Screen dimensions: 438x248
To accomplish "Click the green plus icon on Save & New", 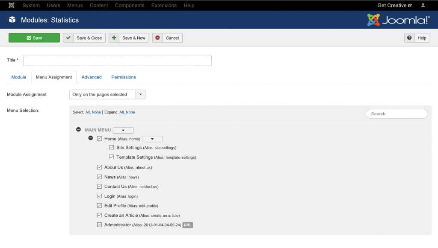I will (113, 38).
